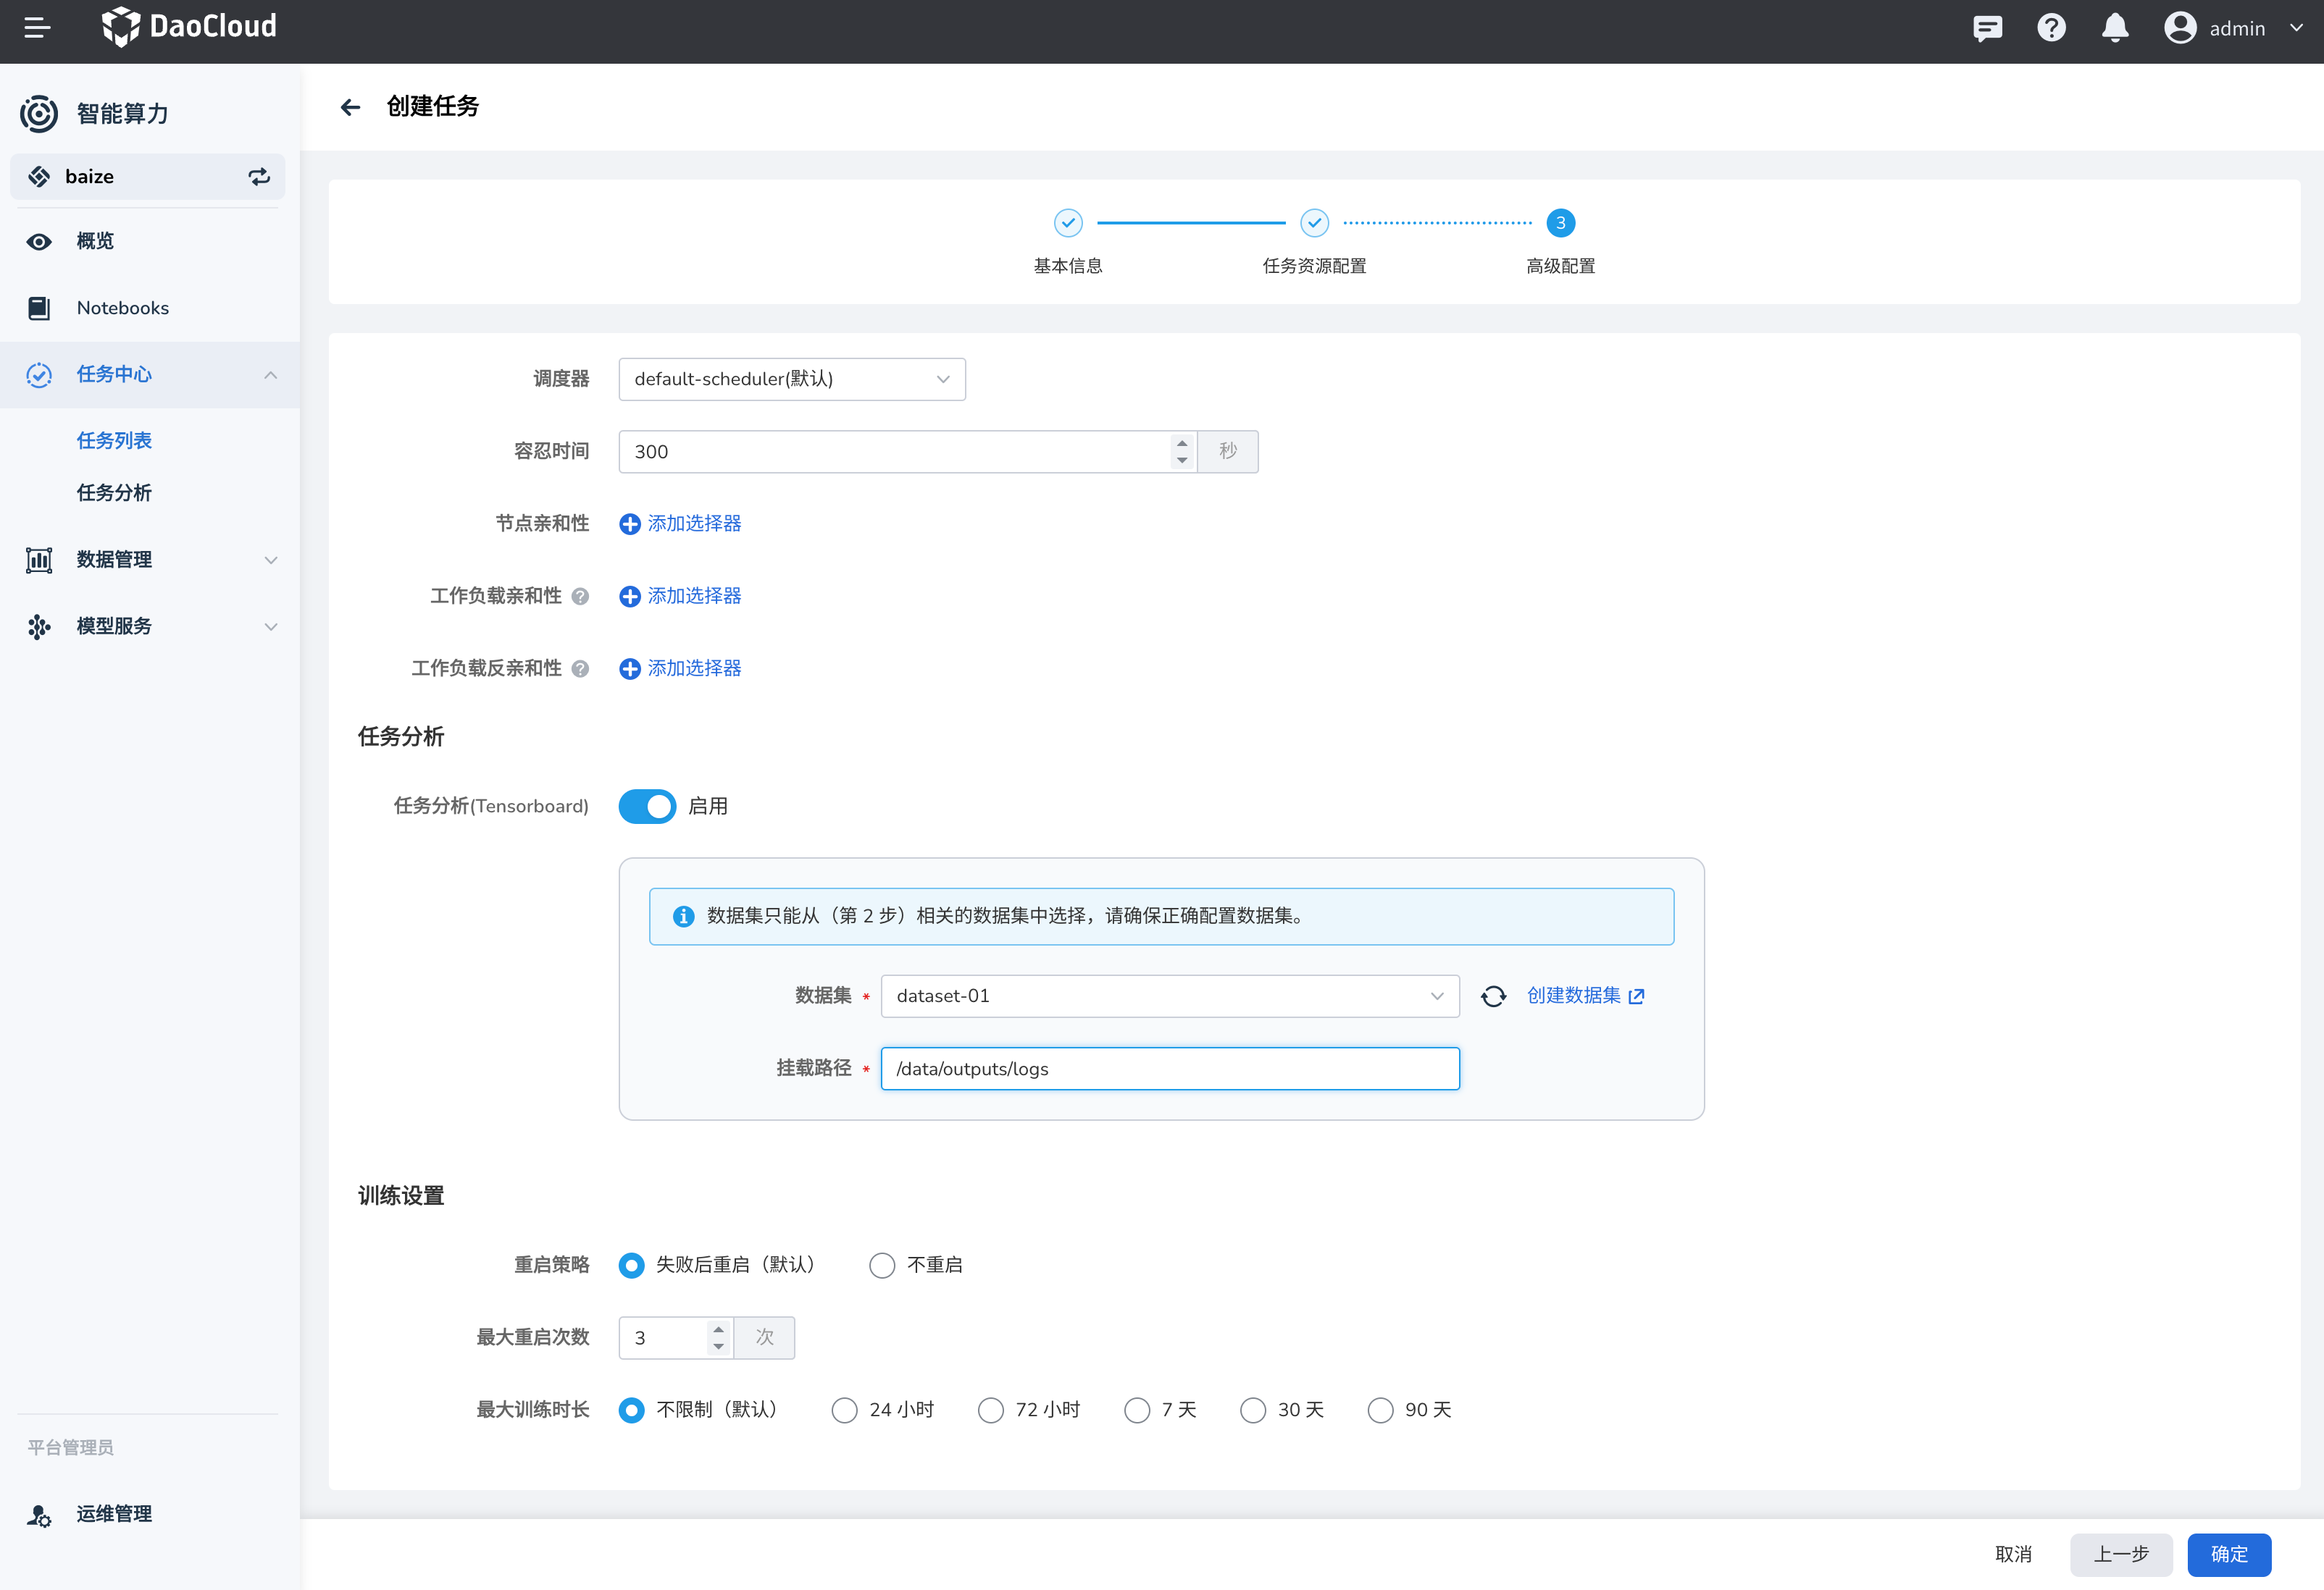The width and height of the screenshot is (2324, 1590).
Task: Increase 最大重启次数 with the up stepper arrow
Action: 717,1330
